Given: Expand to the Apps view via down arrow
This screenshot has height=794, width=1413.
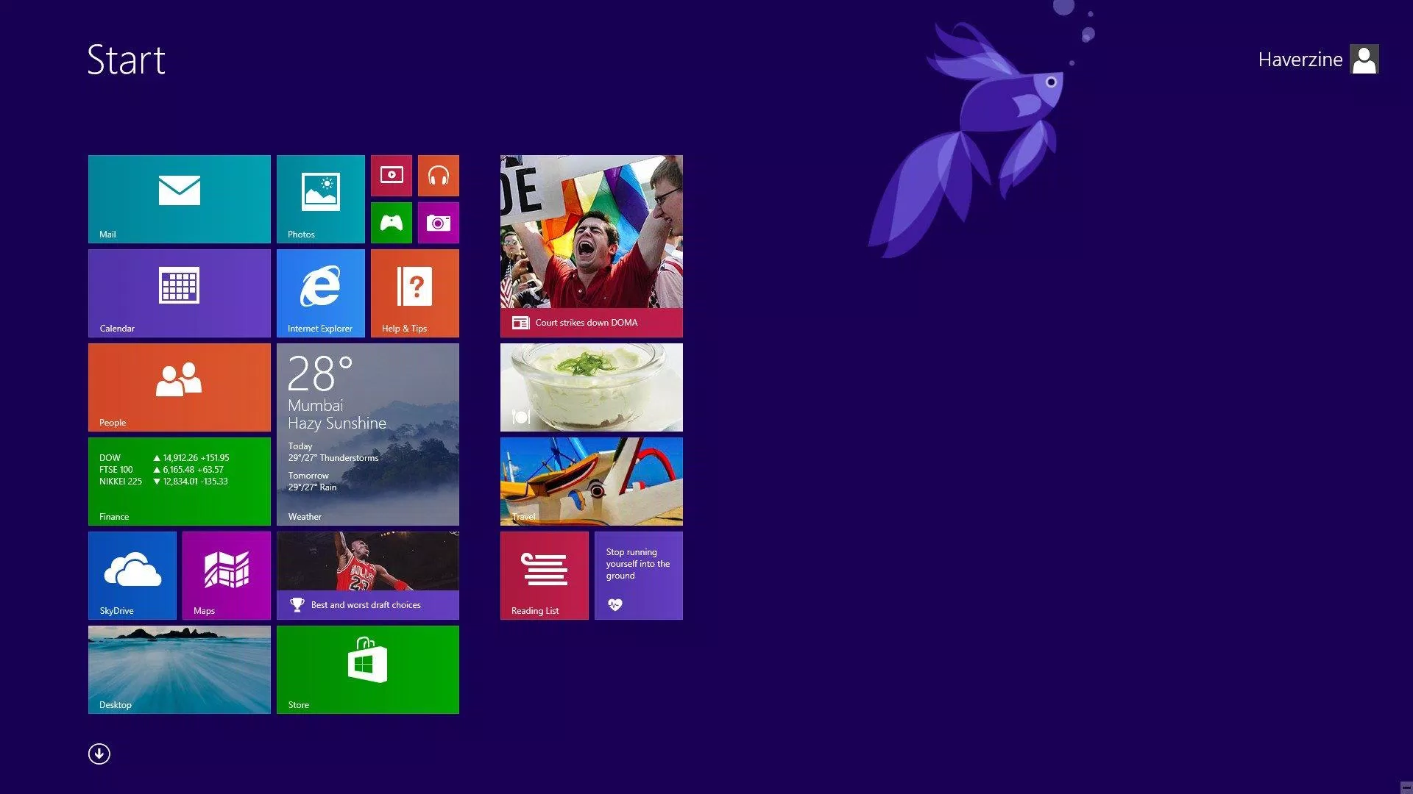Looking at the screenshot, I should [99, 754].
